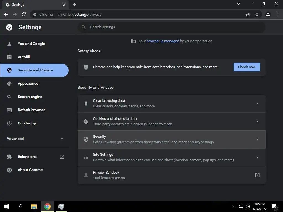Click the Chrome site info chip
The image size is (283, 212).
pos(43,14)
